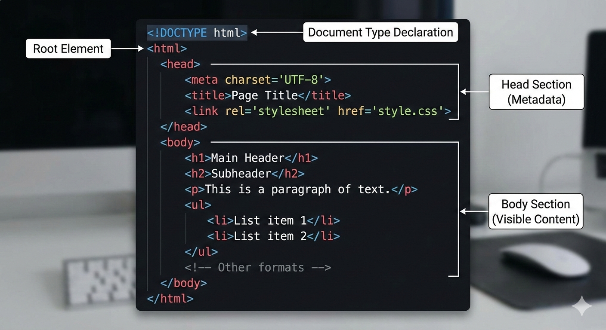Click the arrow beside Head Section label
This screenshot has width=606, height=330.
point(473,92)
